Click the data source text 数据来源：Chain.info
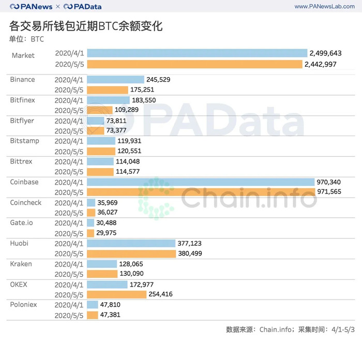This screenshot has height=342, width=362. (x=259, y=329)
